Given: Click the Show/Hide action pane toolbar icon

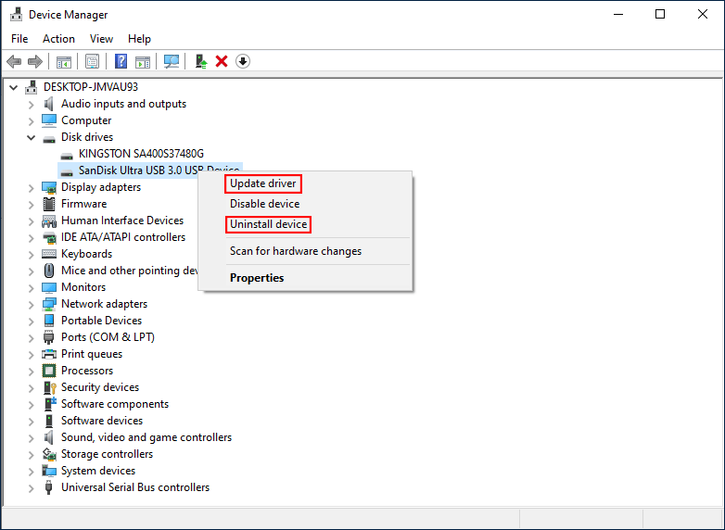Looking at the screenshot, I should pyautogui.click(x=143, y=61).
